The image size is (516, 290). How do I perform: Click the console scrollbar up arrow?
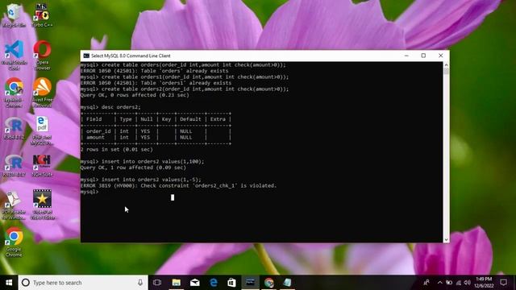(446, 64)
